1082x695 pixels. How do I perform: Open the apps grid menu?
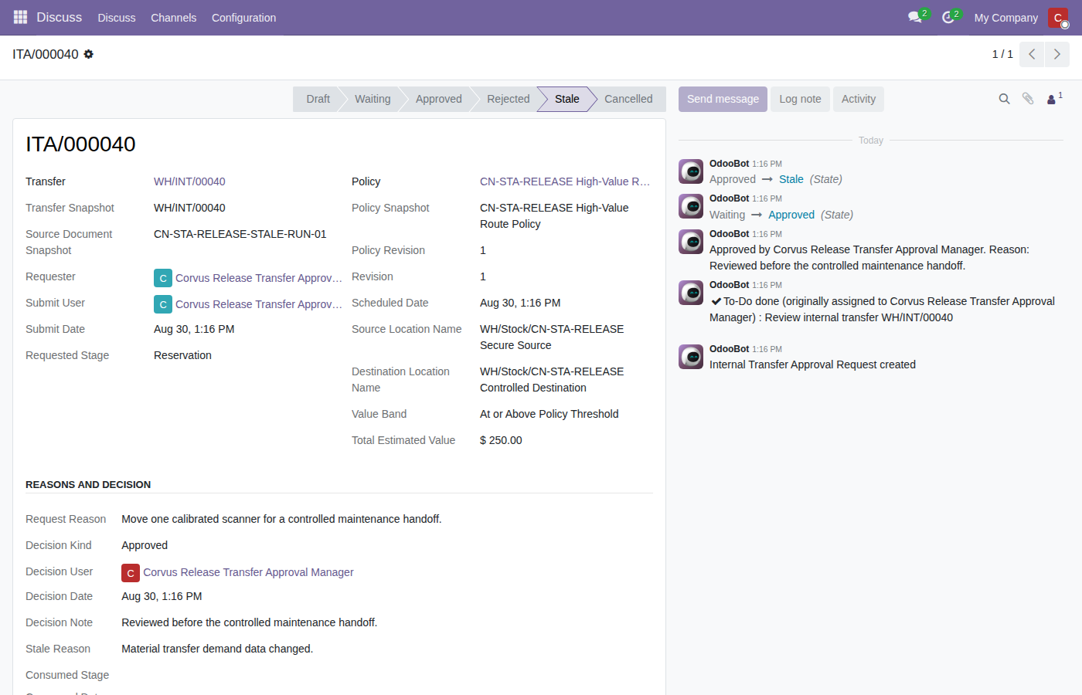[x=20, y=17]
